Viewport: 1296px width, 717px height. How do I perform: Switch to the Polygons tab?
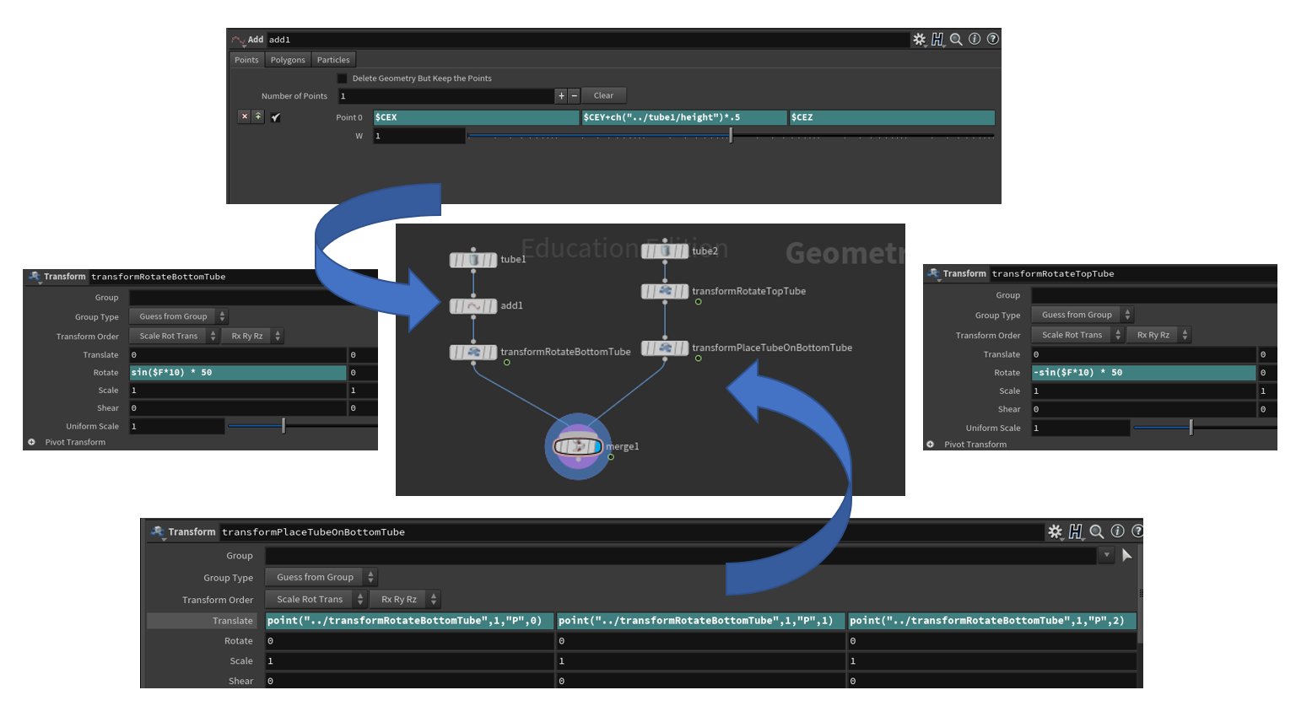click(288, 60)
